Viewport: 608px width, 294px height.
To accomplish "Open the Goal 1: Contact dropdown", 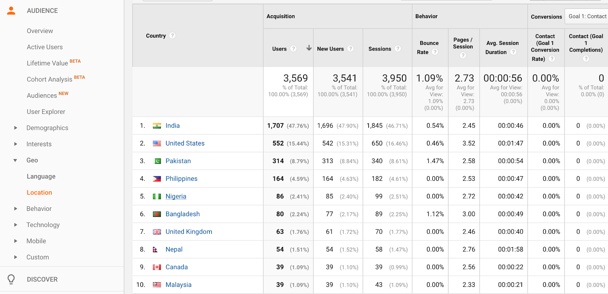I will [586, 16].
